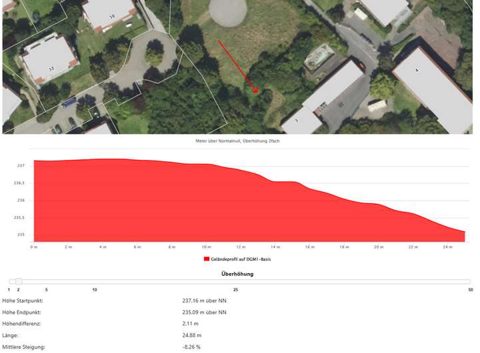Set Überhöhung slider to tick 25
Viewport: 480px width, 353px height.
pyautogui.click(x=235, y=282)
